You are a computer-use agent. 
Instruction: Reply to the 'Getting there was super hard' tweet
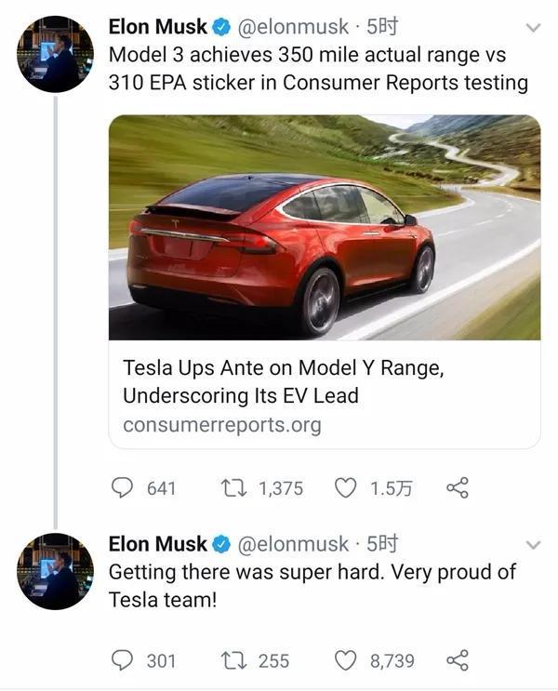click(122, 660)
